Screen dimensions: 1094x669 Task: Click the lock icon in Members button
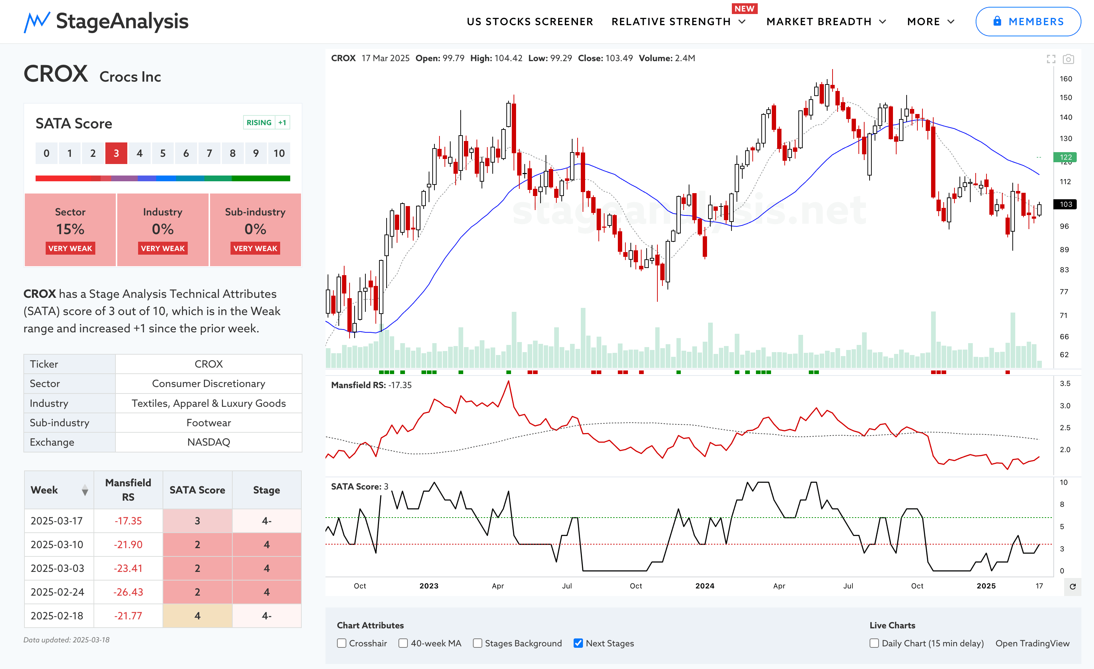click(x=997, y=21)
